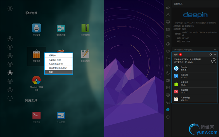This screenshot has height=137, width=219.
Task: Switch launcher view with four-squares icon
Action: [10, 8]
